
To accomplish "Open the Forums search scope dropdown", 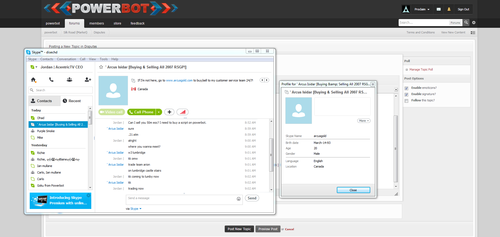I will coord(455,23).
